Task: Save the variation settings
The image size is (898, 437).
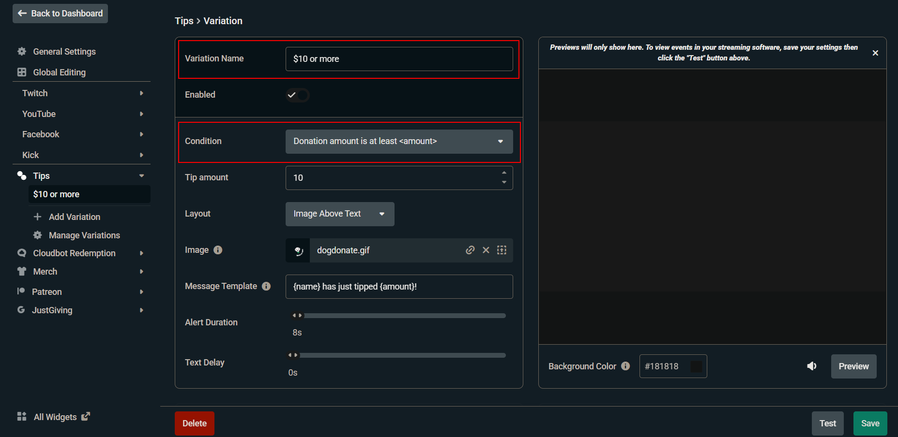Action: (x=870, y=423)
